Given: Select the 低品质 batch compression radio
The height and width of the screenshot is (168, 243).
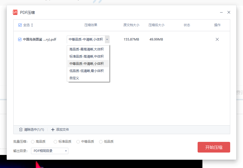Looking at the screenshot, I should (101, 141).
